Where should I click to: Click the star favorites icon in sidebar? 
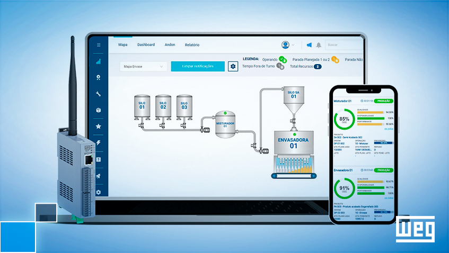99,126
